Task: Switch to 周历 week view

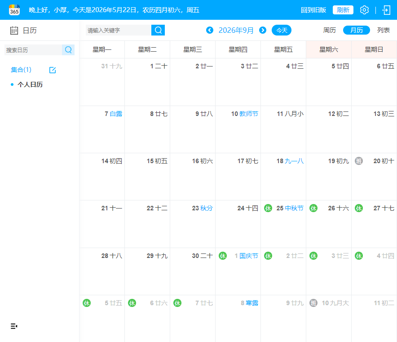Action: pyautogui.click(x=329, y=30)
